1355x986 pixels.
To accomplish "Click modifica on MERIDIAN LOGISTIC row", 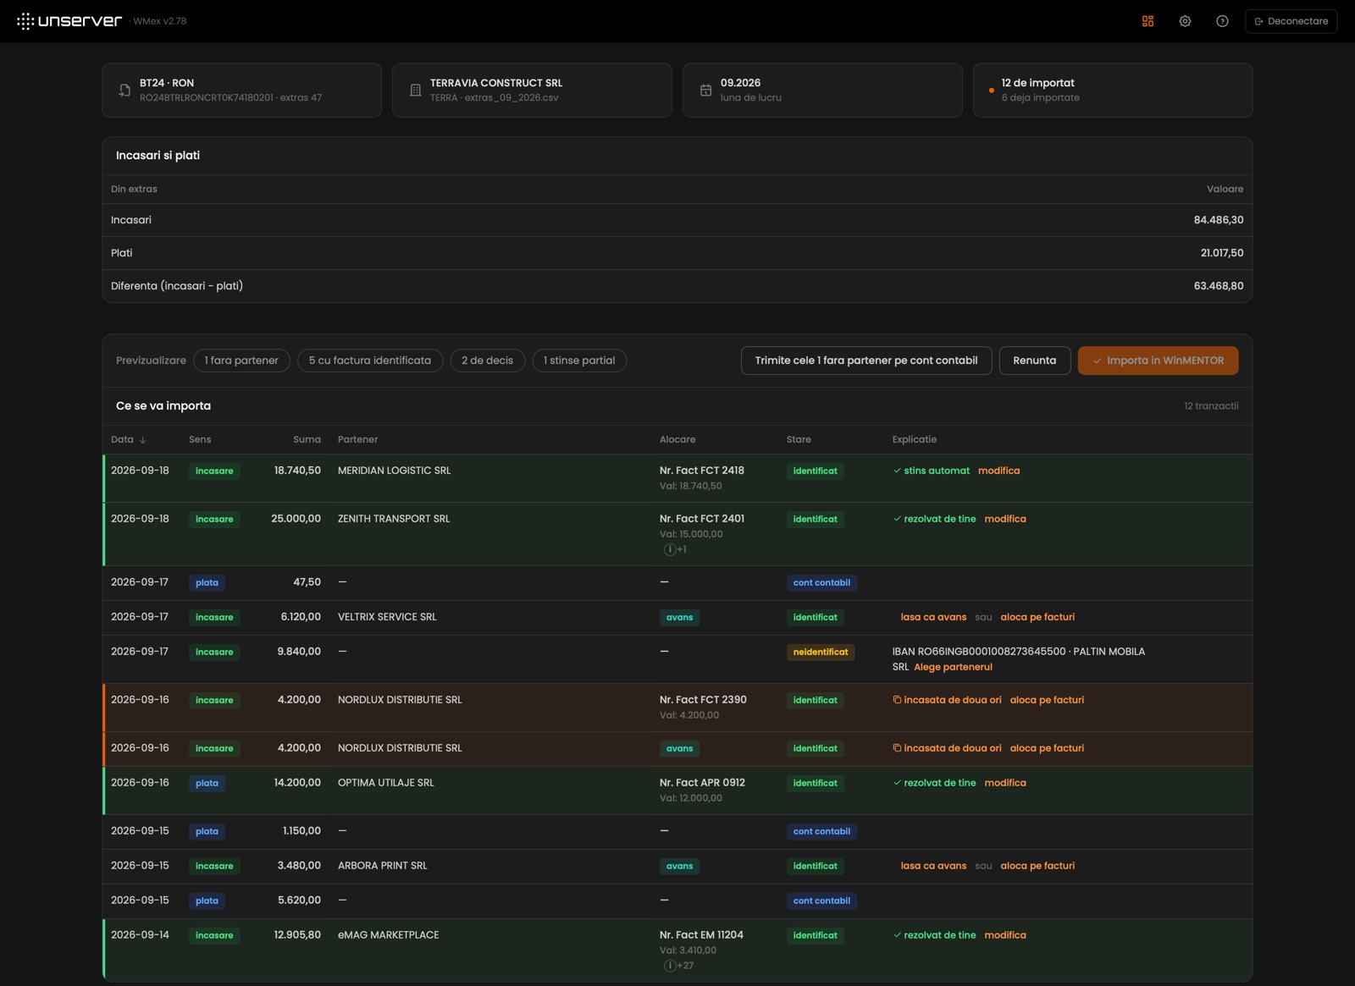I will pyautogui.click(x=999, y=471).
